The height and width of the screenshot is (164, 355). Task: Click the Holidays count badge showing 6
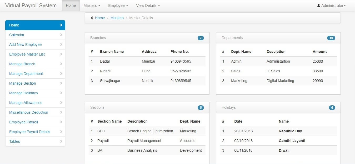(x=332, y=108)
